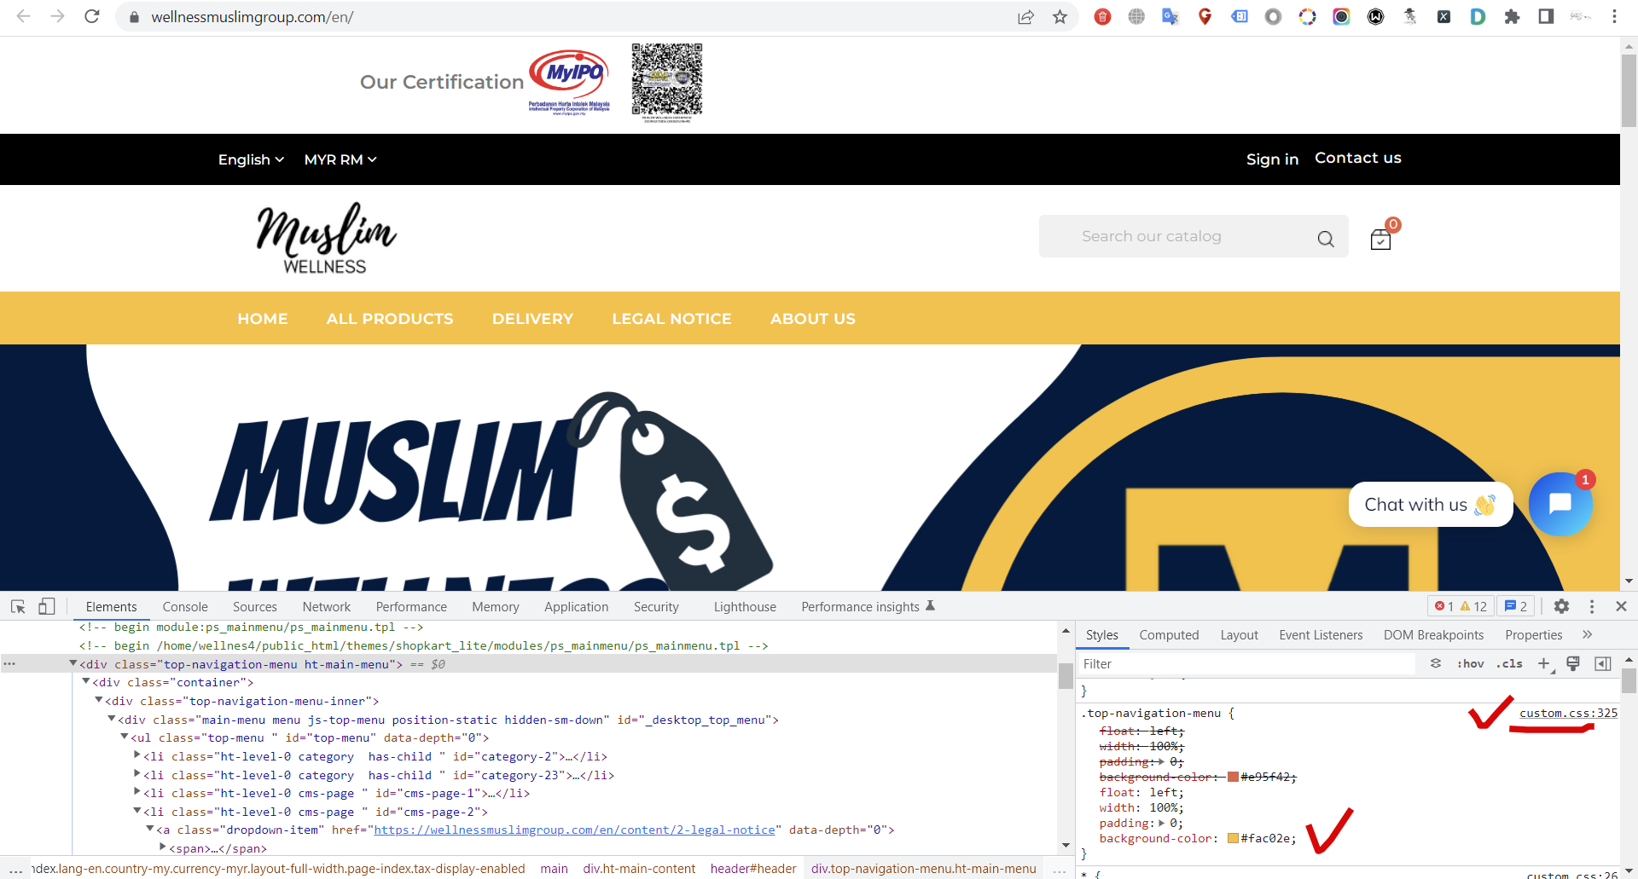Click the shopping cart icon
The image size is (1638, 879).
tap(1380, 240)
